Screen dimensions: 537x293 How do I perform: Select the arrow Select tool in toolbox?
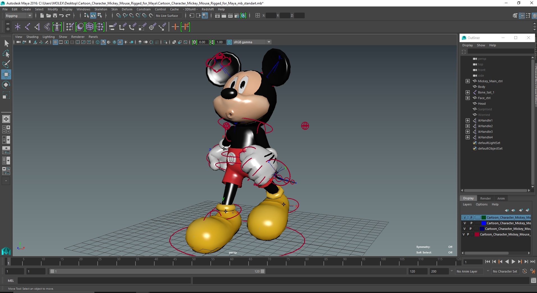click(6, 43)
